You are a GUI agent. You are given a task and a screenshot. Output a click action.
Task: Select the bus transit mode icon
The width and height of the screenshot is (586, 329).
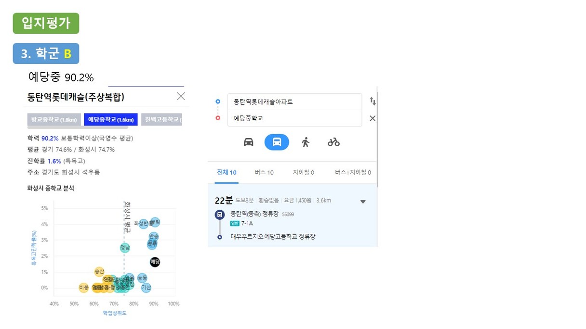277,142
